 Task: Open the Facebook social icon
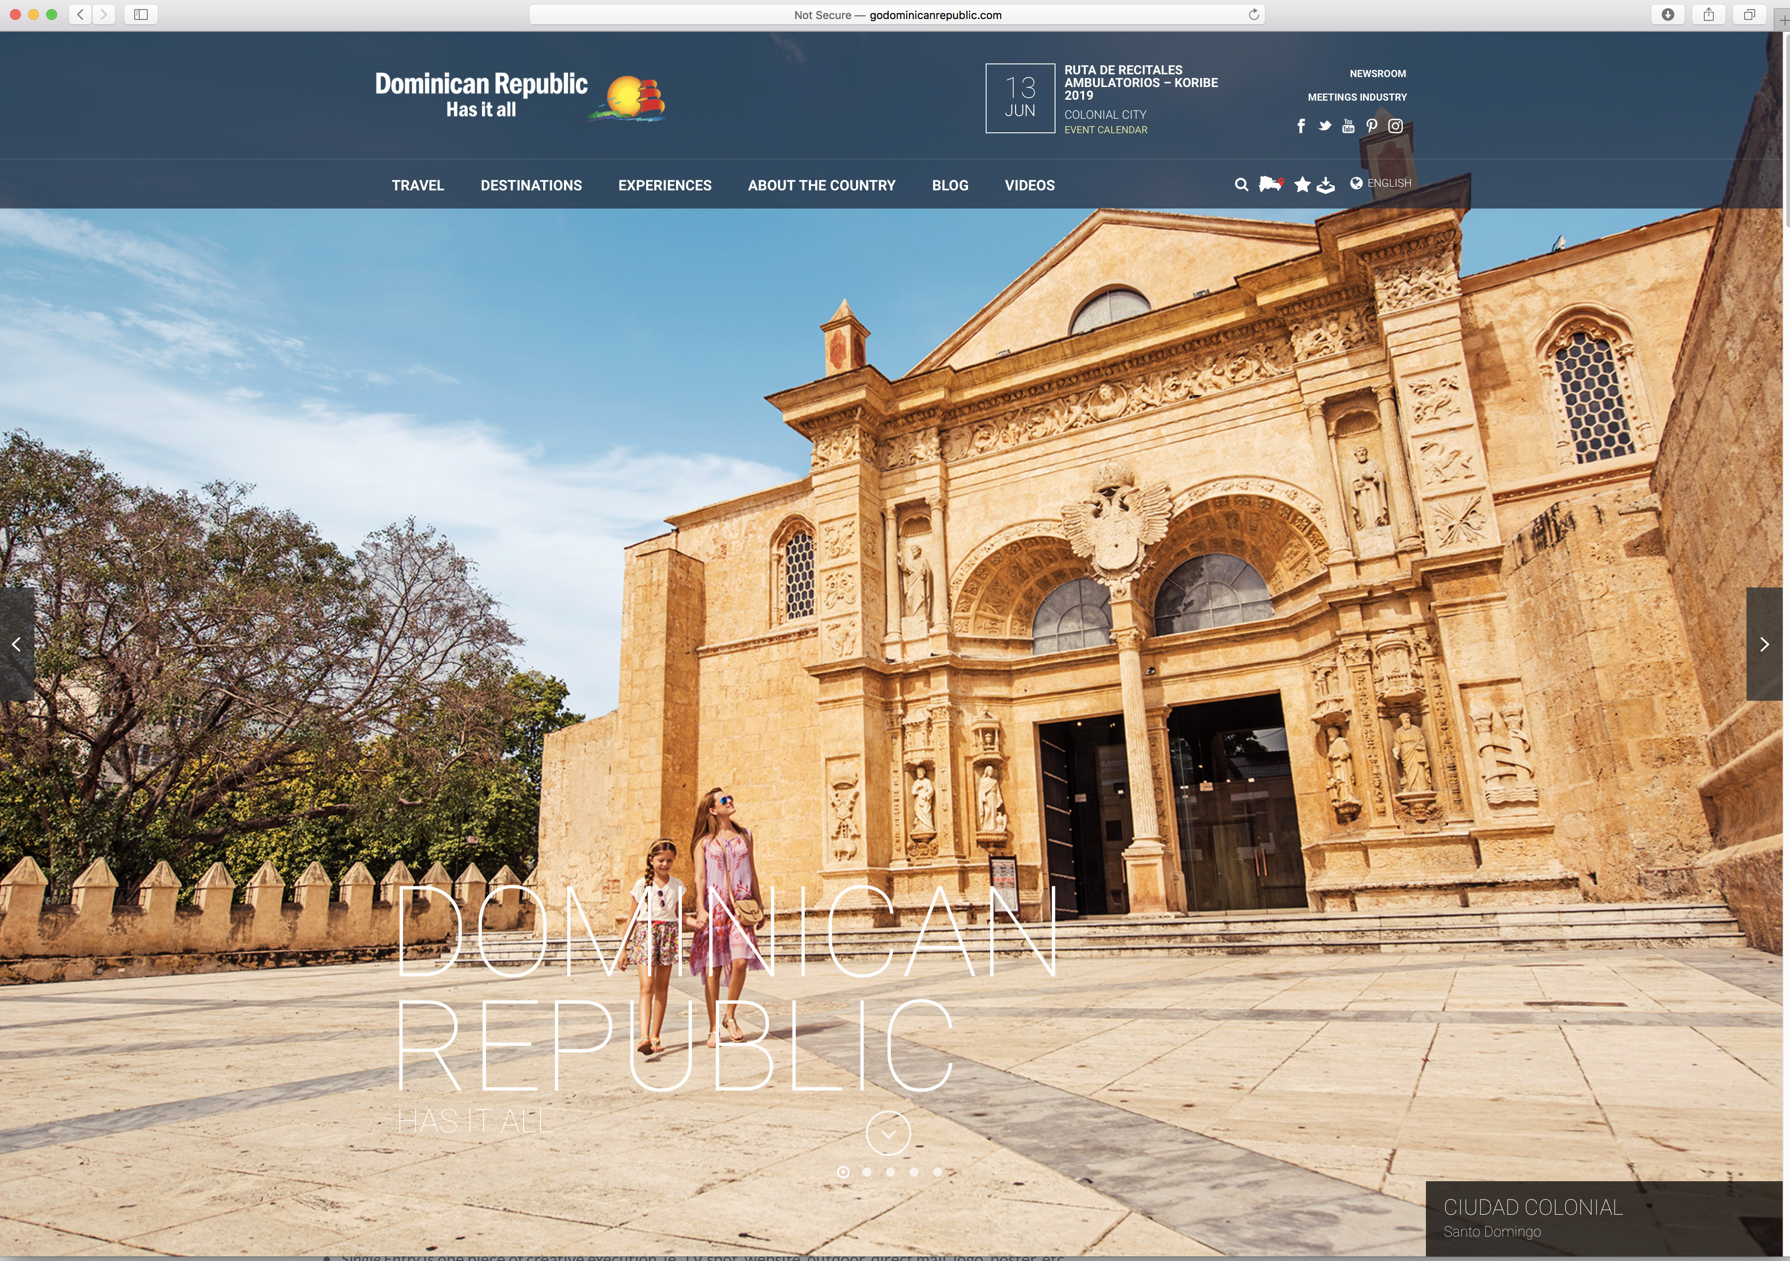click(1300, 126)
